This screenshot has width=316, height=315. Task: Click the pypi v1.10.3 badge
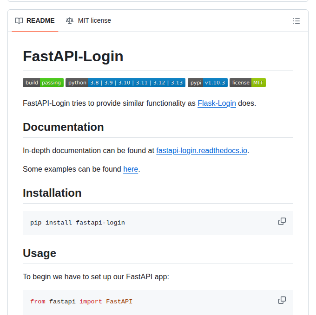[208, 83]
